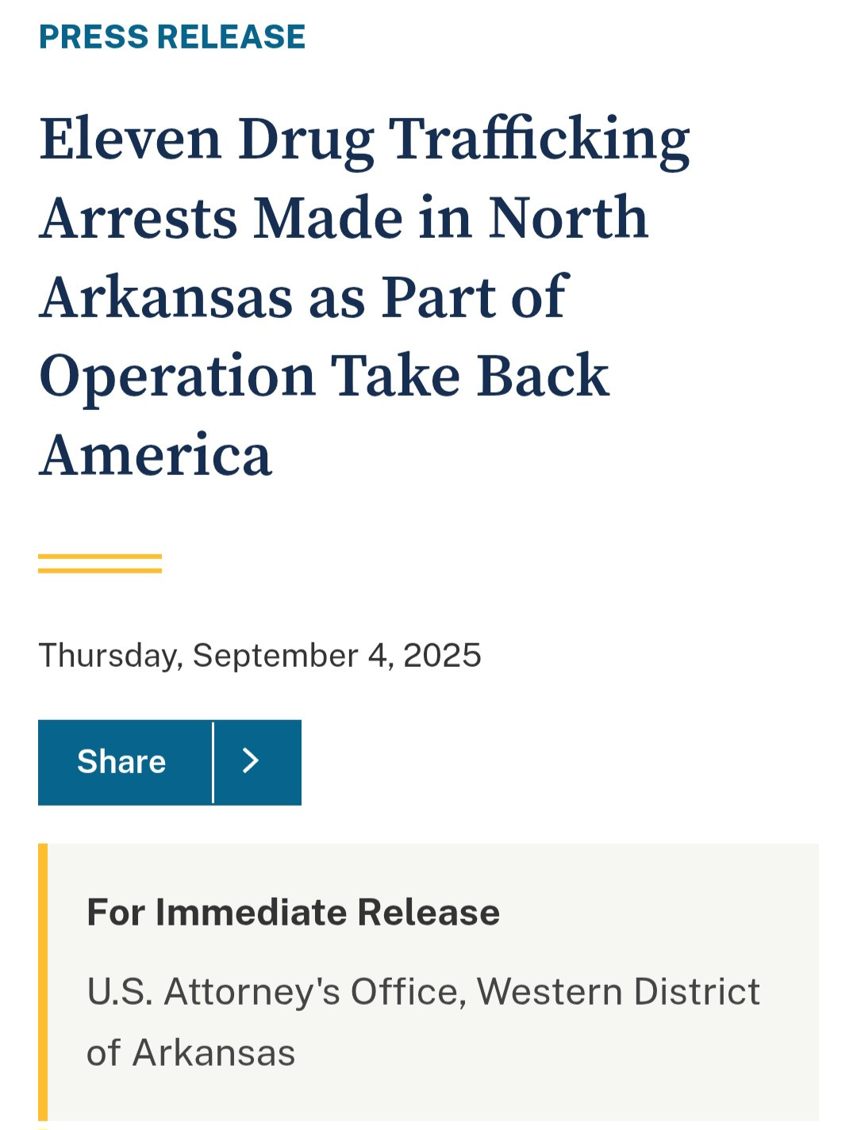The width and height of the screenshot is (857, 1130).
Task: Click the date 'Thursday, September 4, 2025'
Action: pyautogui.click(x=259, y=656)
